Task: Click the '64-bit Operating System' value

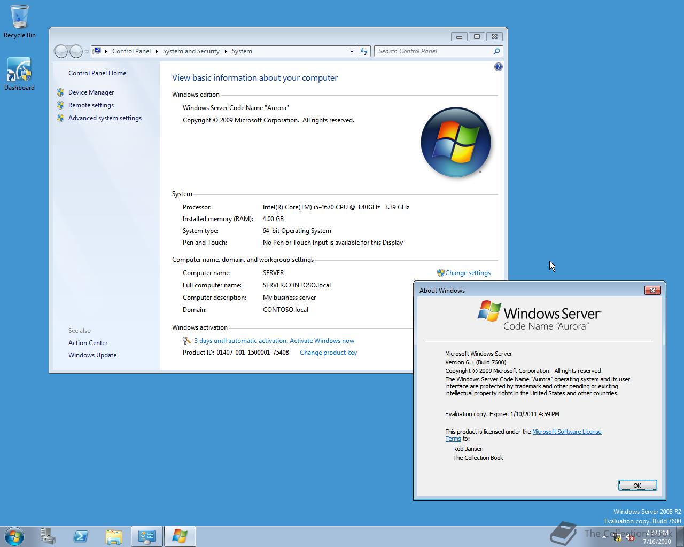Action: pyautogui.click(x=297, y=231)
